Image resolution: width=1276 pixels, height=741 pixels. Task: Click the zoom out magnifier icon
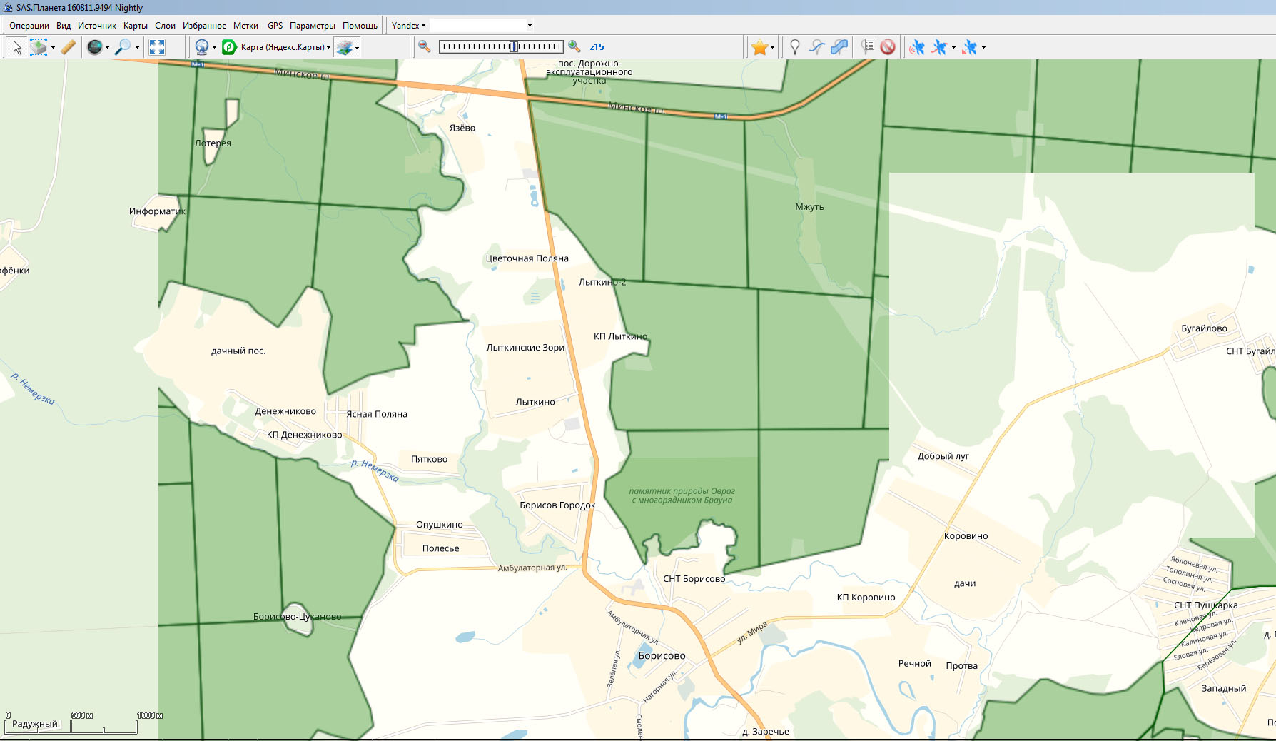pos(425,47)
